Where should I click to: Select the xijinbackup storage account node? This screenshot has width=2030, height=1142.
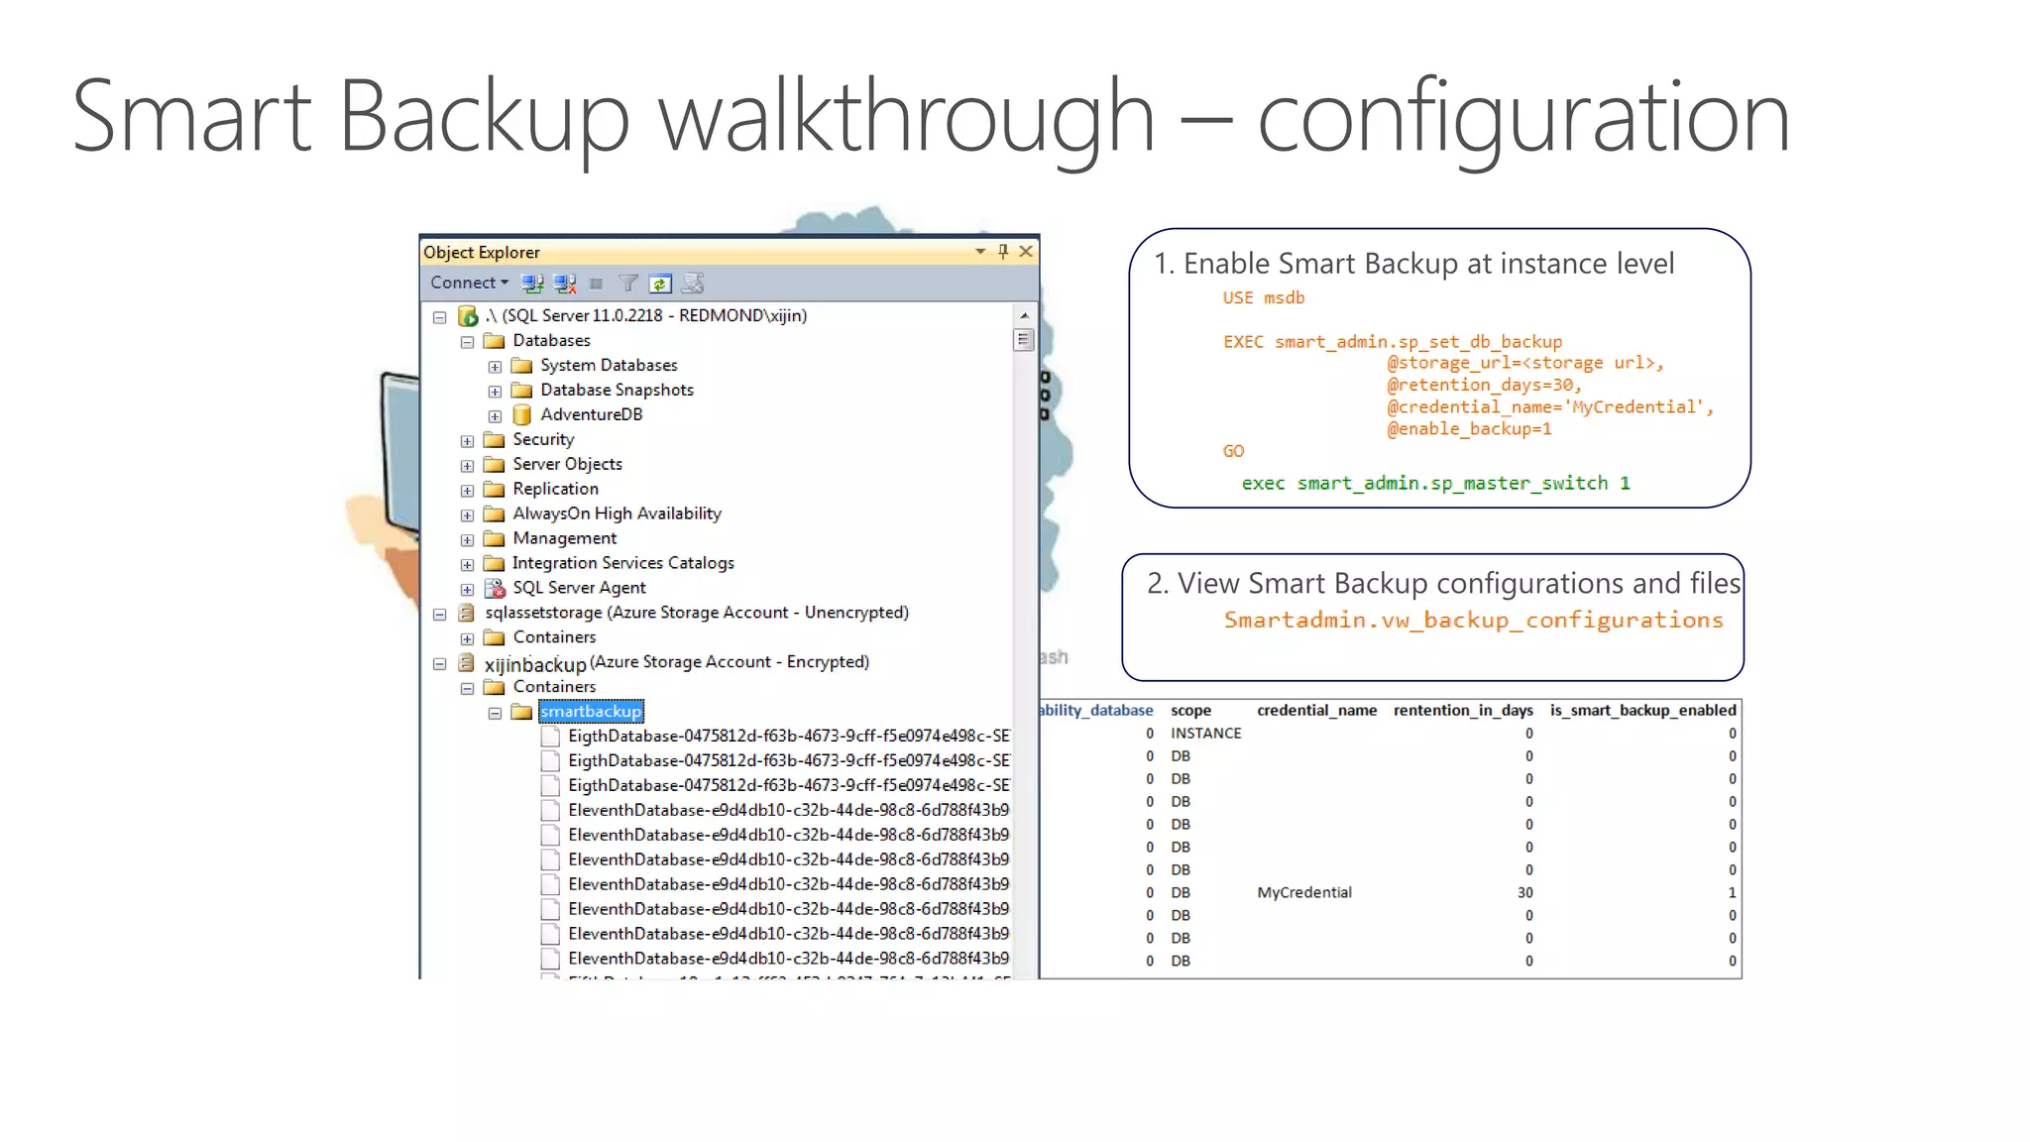click(535, 663)
